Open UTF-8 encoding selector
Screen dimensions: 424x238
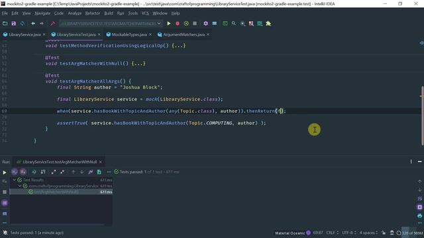pyautogui.click(x=349, y=233)
